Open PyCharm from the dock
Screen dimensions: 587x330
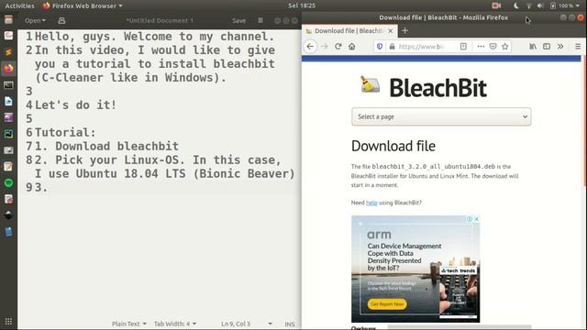[8, 134]
